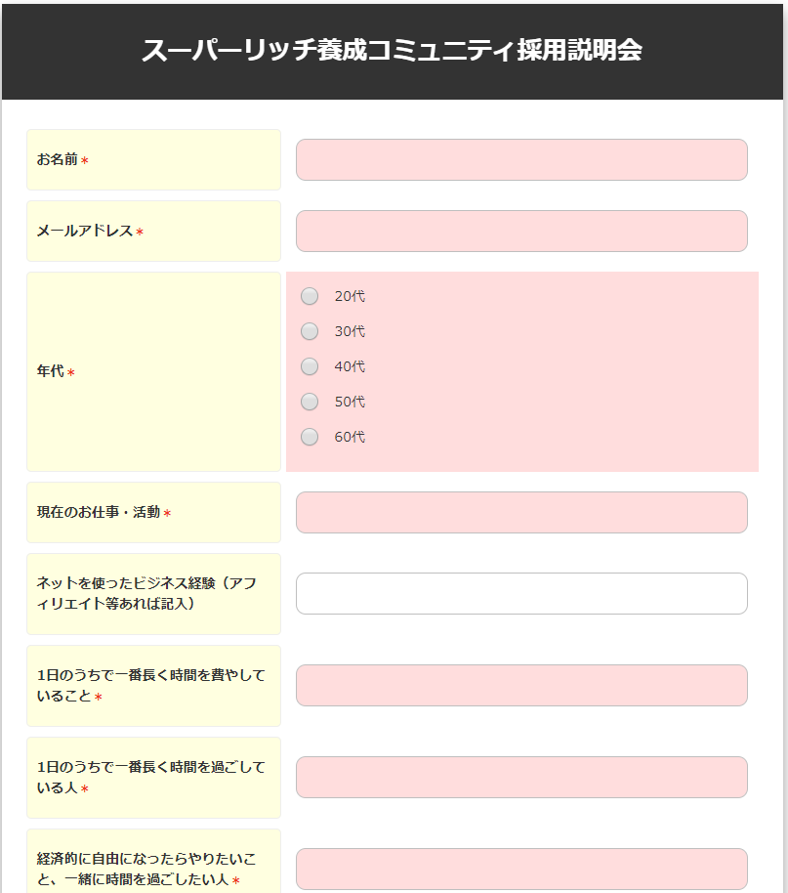
Task: Focus the ネットを使ったビジネス経験 text box
Action: pos(521,593)
